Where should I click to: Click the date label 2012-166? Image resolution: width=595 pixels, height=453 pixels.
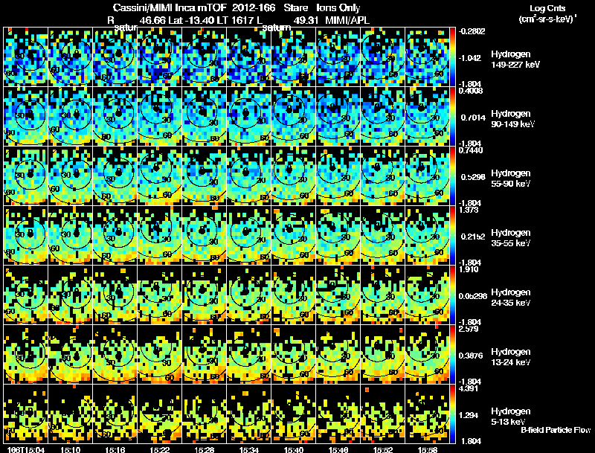pos(254,7)
